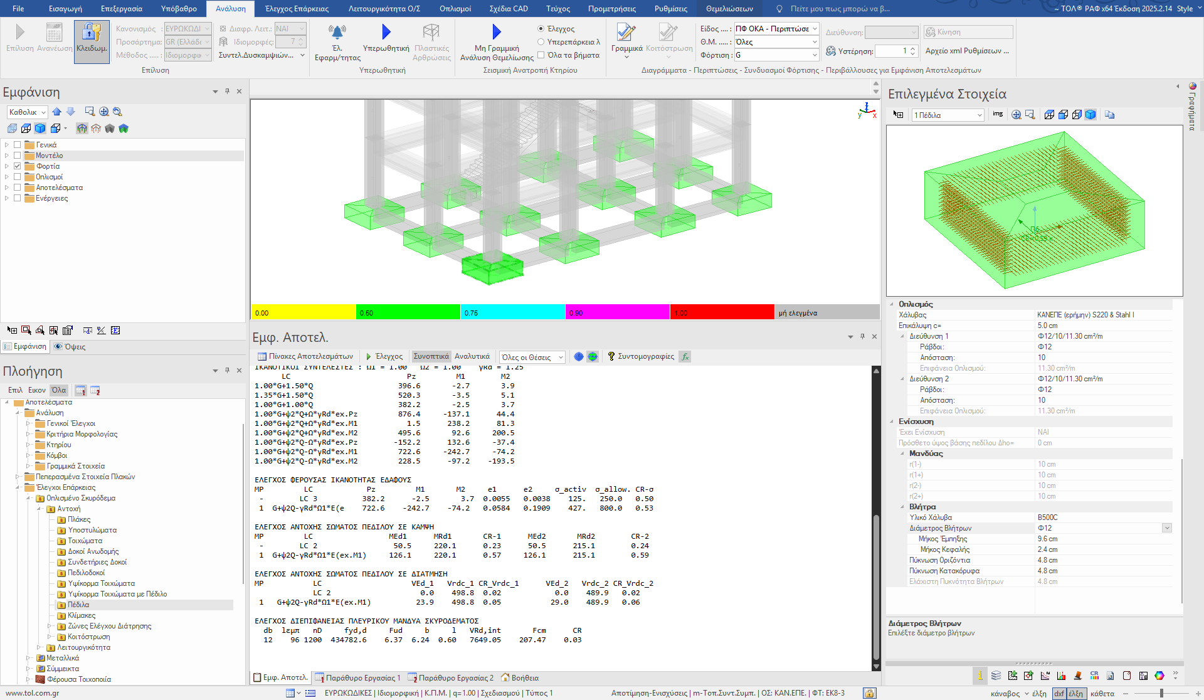This screenshot has height=700, width=1204.
Task: Run Έλ. Εφαρμ/τητας bell check
Action: click(337, 33)
